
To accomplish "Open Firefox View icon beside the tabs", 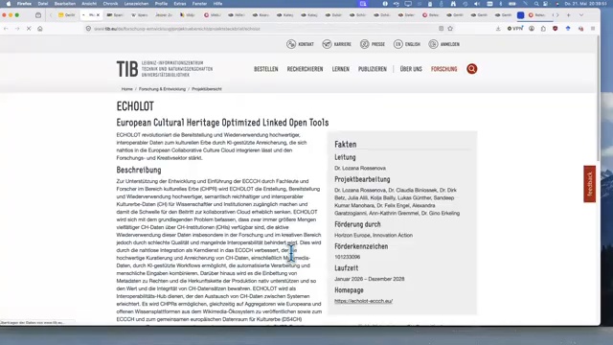I will 38,15.
